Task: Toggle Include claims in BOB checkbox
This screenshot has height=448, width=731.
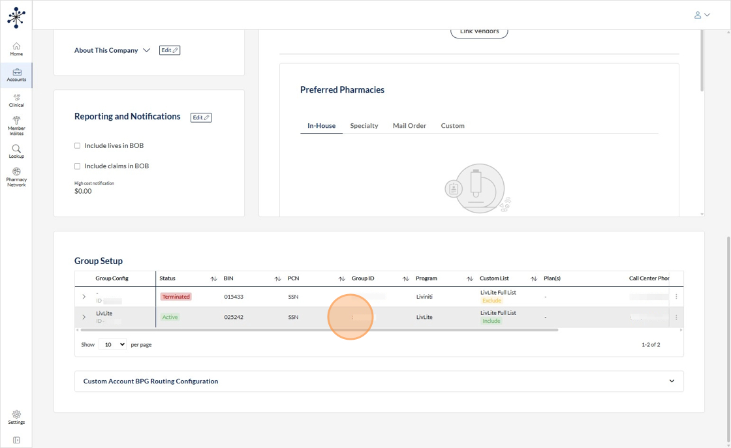Action: point(78,166)
